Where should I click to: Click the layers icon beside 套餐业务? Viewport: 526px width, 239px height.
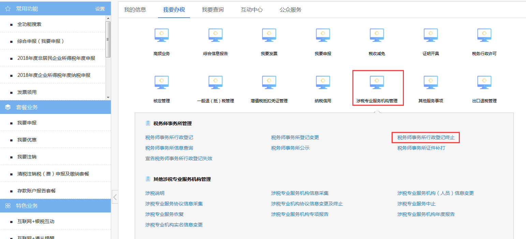point(8,107)
